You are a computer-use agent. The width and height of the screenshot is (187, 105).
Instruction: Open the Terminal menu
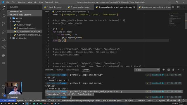[49, 2]
